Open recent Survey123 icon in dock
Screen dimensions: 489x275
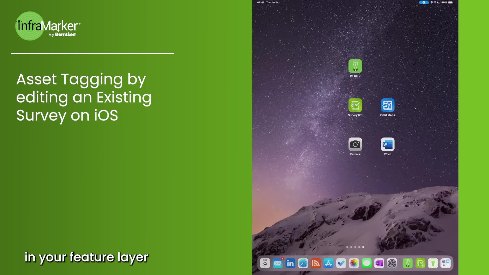(x=420, y=263)
